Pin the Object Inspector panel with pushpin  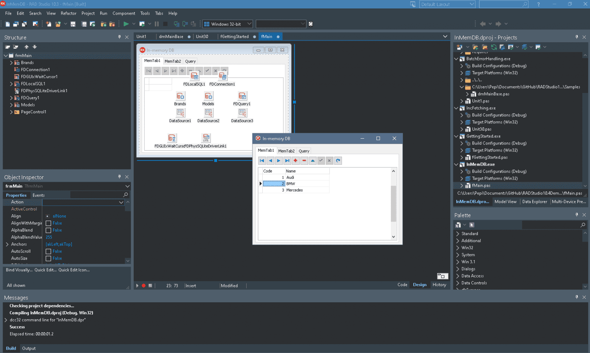point(119,177)
